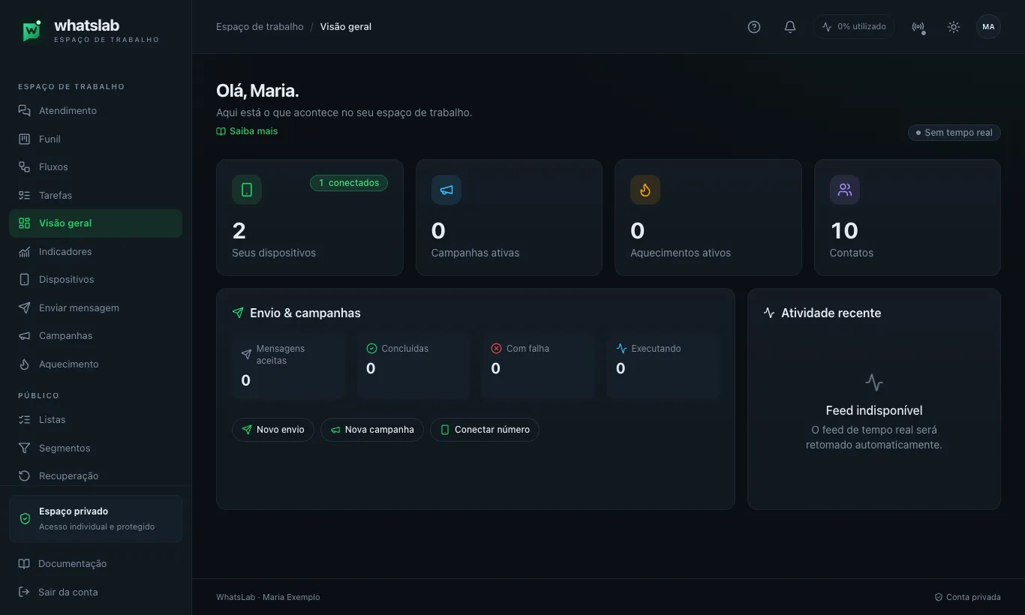Select Visão geral in the sidebar
Viewport: 1025px width, 615px height.
[x=95, y=223]
